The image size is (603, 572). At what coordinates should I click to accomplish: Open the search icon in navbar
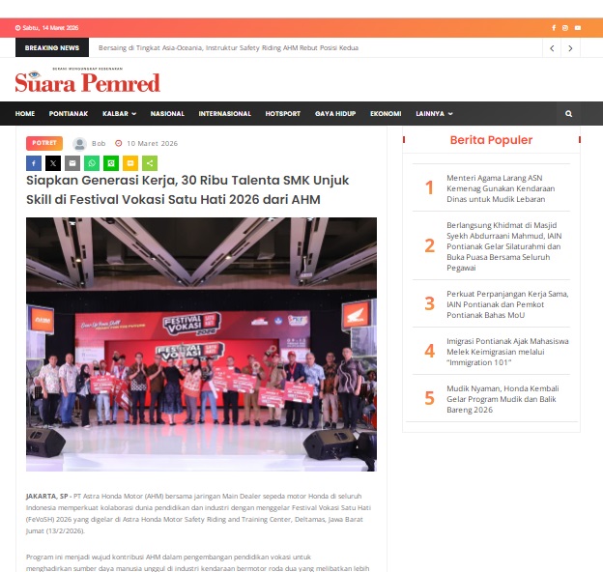(569, 113)
